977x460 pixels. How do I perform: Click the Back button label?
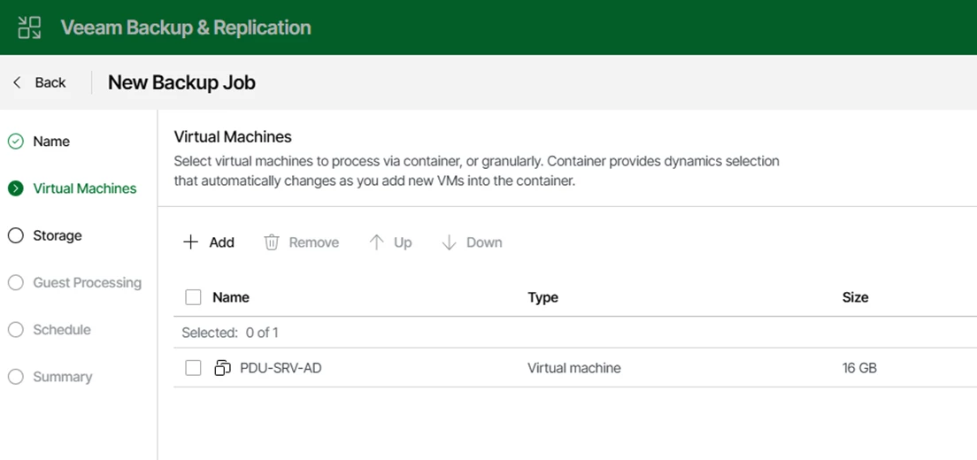pyautogui.click(x=50, y=82)
